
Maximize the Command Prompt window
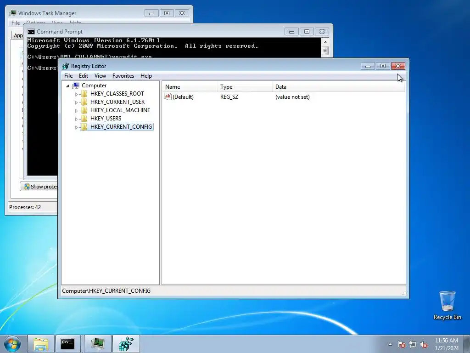(307, 32)
